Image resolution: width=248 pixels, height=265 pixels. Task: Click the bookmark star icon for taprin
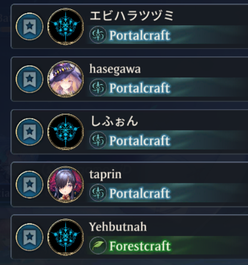coord(29,184)
